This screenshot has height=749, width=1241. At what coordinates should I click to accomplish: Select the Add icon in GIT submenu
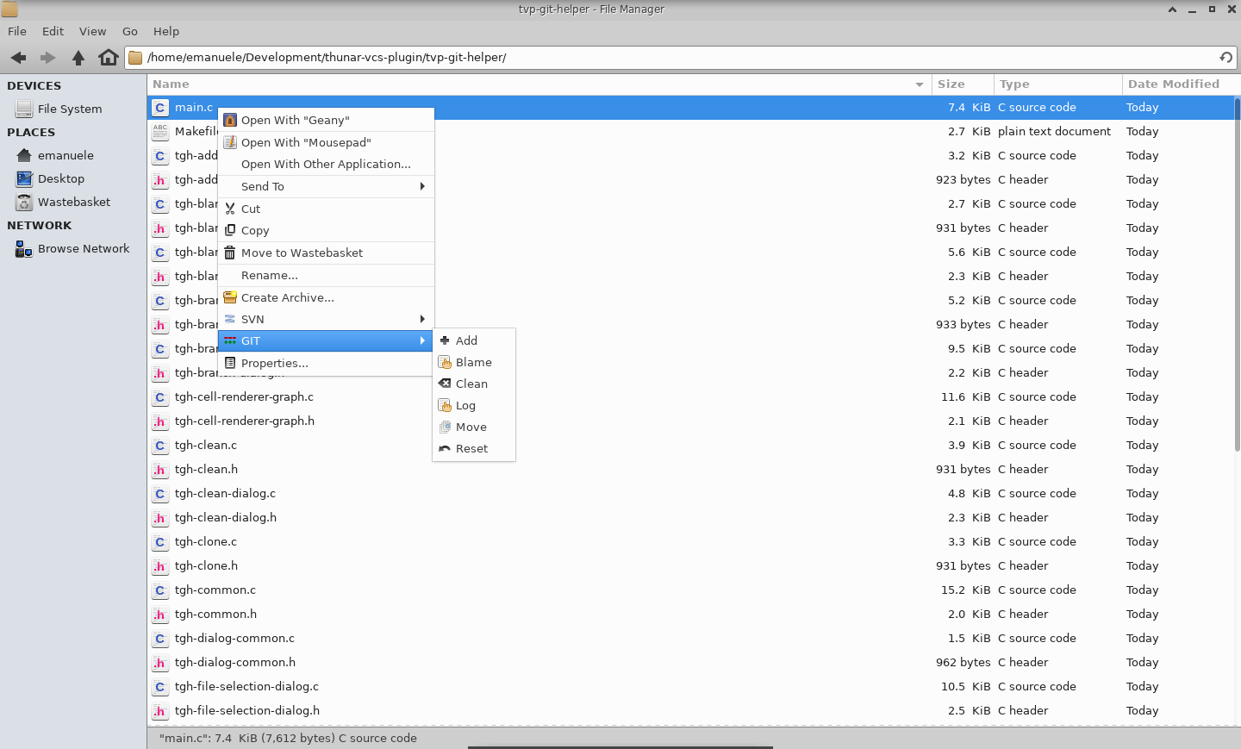coord(445,340)
